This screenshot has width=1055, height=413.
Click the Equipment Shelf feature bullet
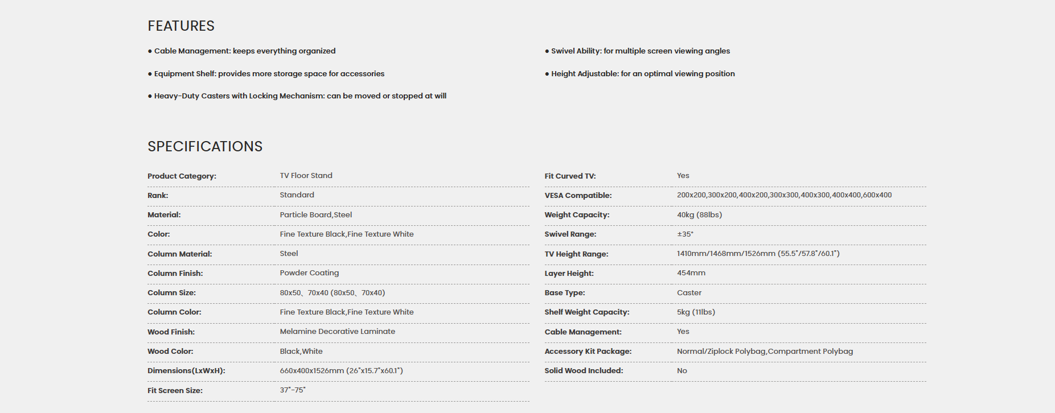[266, 74]
